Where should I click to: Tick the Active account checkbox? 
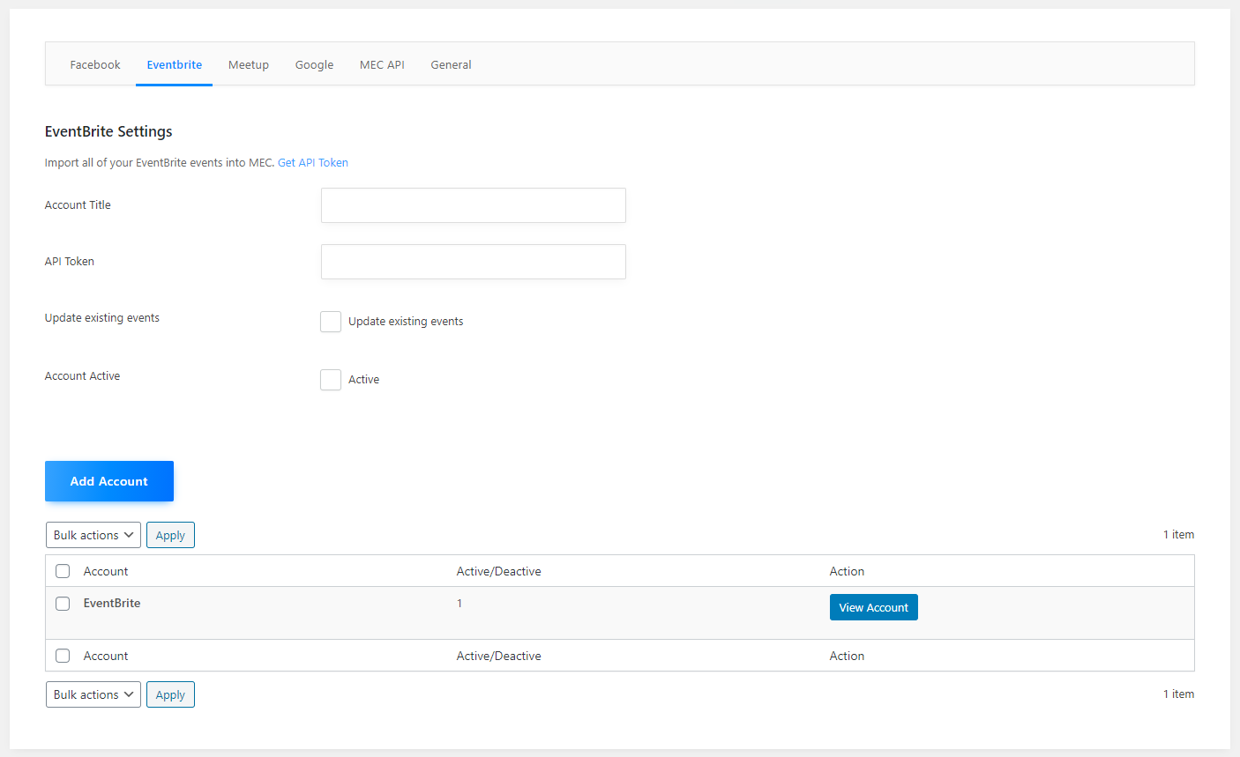coord(331,380)
